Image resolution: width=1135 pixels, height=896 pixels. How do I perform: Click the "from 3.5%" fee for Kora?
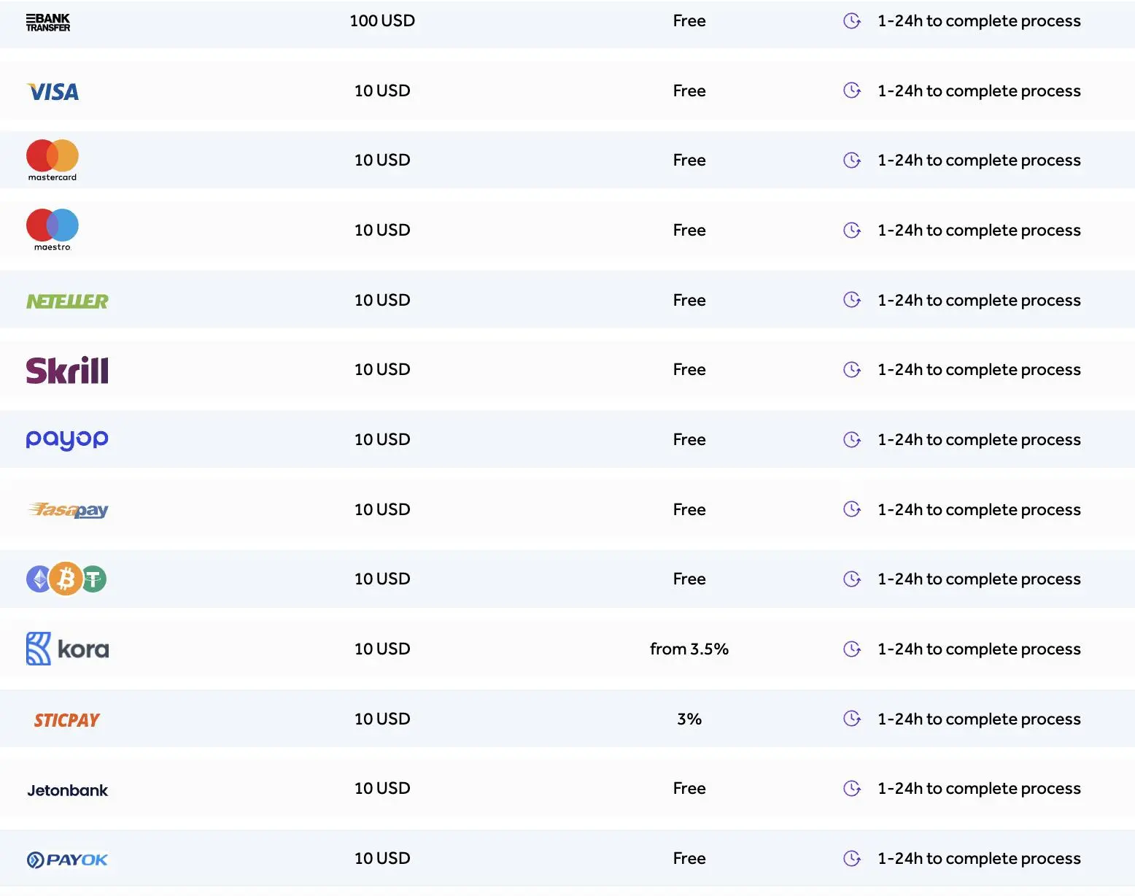point(689,649)
